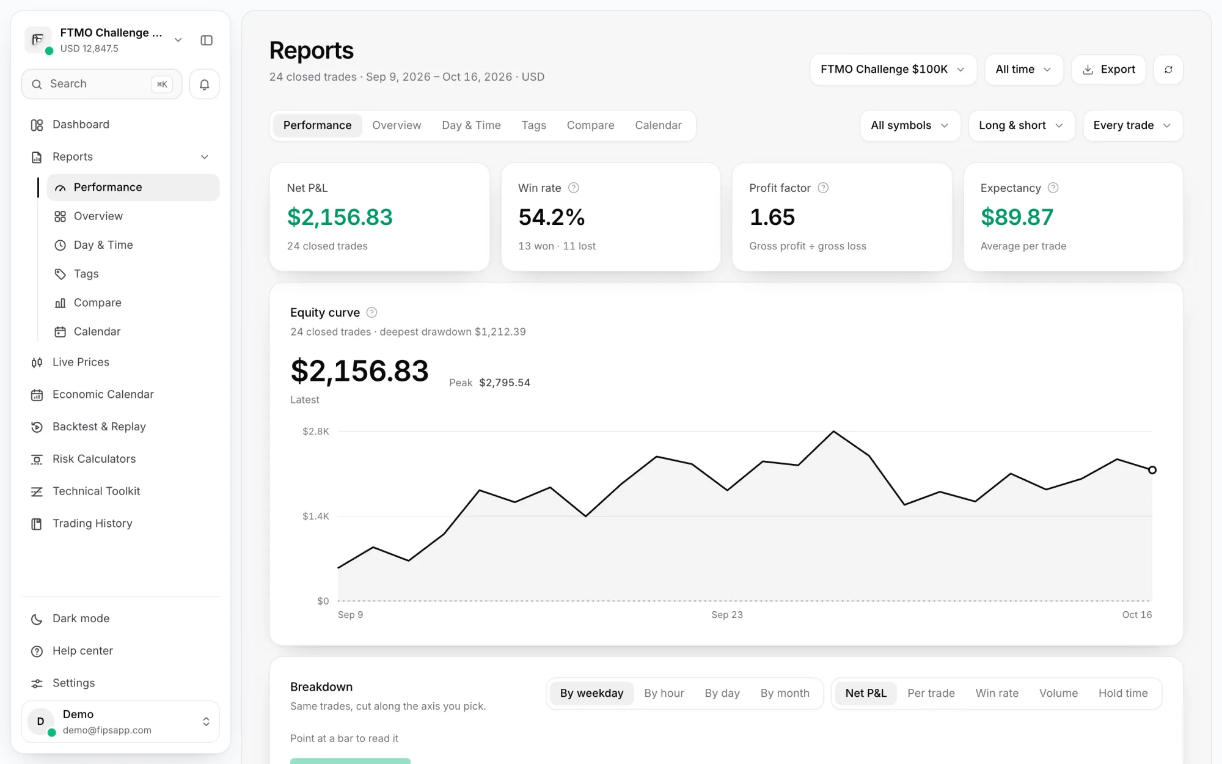Open Demo user account switcher
The image size is (1222, 764).
(120, 722)
